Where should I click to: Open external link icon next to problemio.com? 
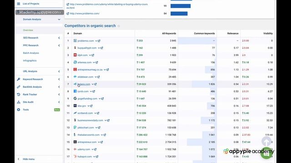pyautogui.click(x=99, y=41)
